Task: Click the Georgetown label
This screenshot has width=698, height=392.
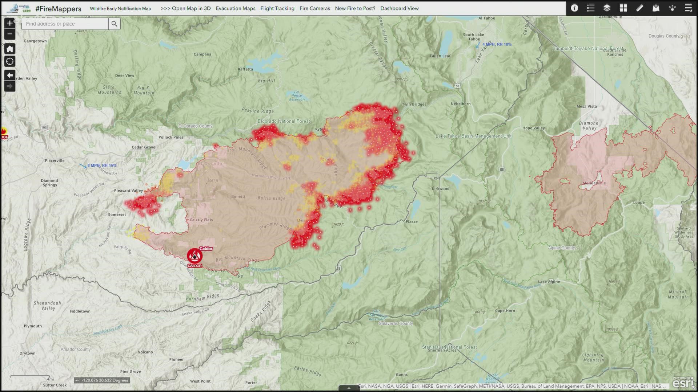Action: coord(35,41)
